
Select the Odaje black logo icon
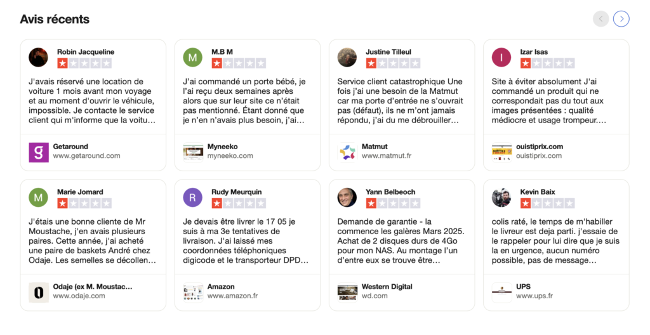[39, 292]
